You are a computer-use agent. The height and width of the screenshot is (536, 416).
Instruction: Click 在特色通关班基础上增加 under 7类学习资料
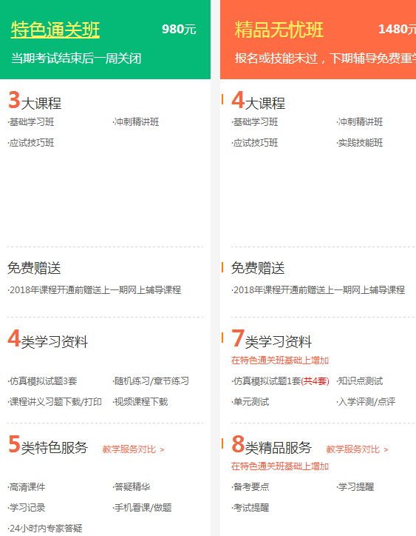tap(280, 361)
